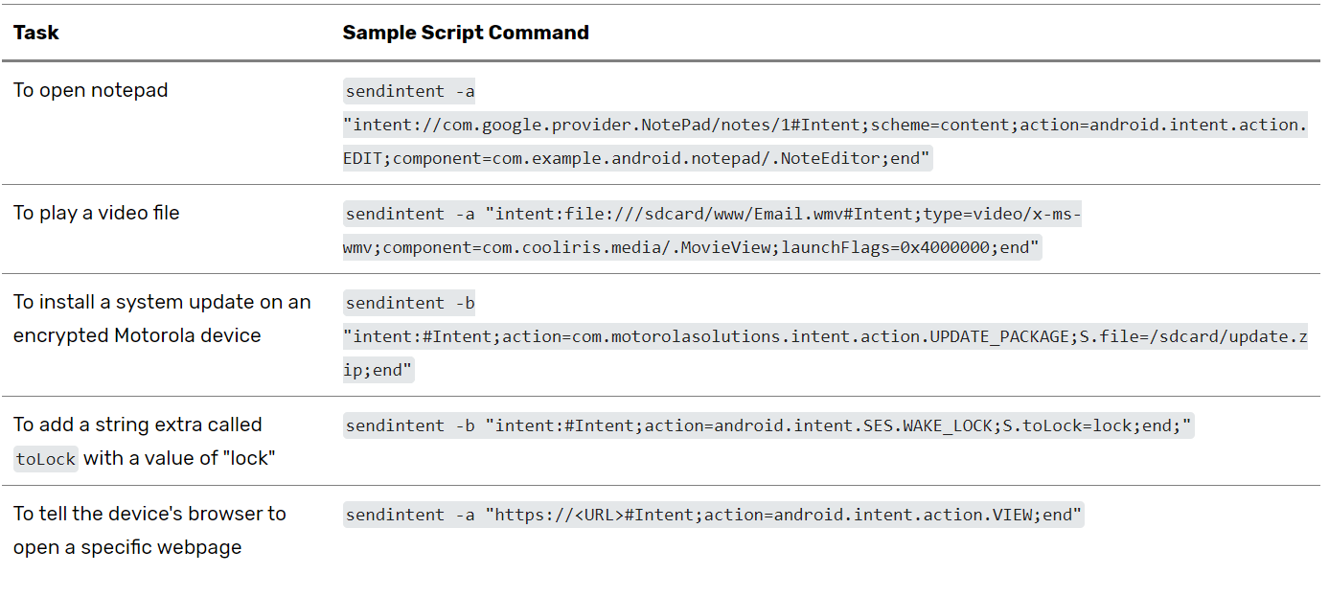Click "sendintent -a" in the notepad command
The height and width of the screenshot is (597, 1329).
[410, 92]
